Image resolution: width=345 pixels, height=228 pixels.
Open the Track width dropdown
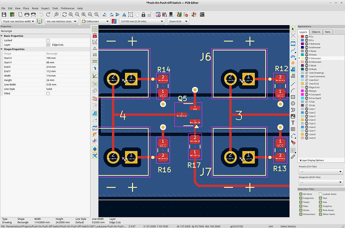point(18,21)
